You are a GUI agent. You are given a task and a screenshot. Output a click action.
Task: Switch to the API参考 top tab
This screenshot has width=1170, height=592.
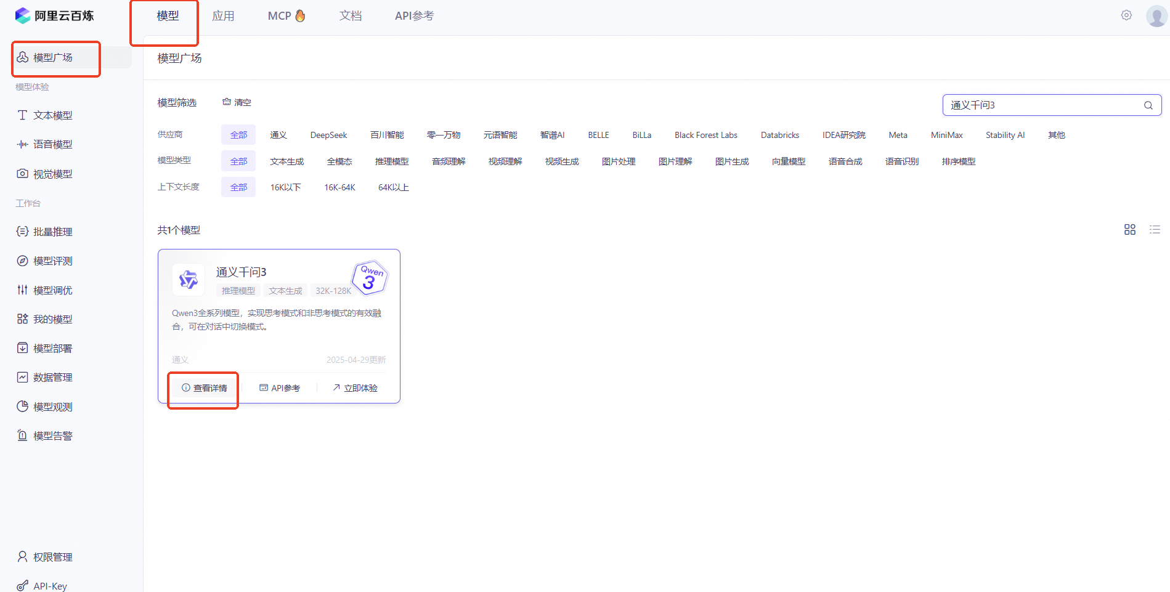(x=415, y=16)
